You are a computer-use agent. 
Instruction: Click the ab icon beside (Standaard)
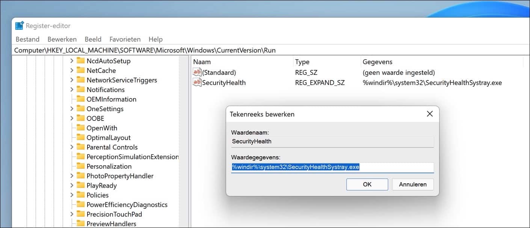pos(198,72)
